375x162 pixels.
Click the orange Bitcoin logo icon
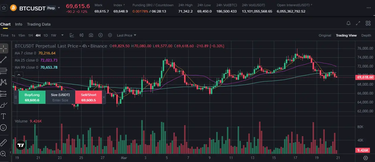point(13,8)
